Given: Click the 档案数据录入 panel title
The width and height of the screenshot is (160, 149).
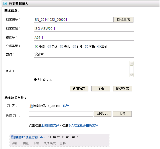Looking at the screenshot, I should coord(19,4).
